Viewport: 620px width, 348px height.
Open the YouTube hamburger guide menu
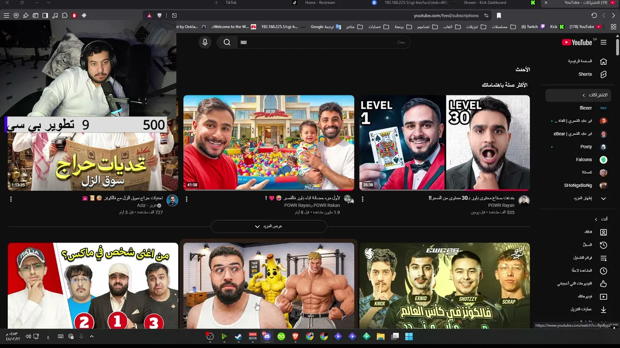[604, 43]
